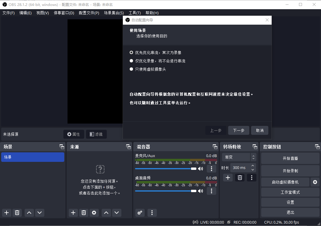Delete selected source in 来源 panel
321x226 pixels.
click(84, 213)
